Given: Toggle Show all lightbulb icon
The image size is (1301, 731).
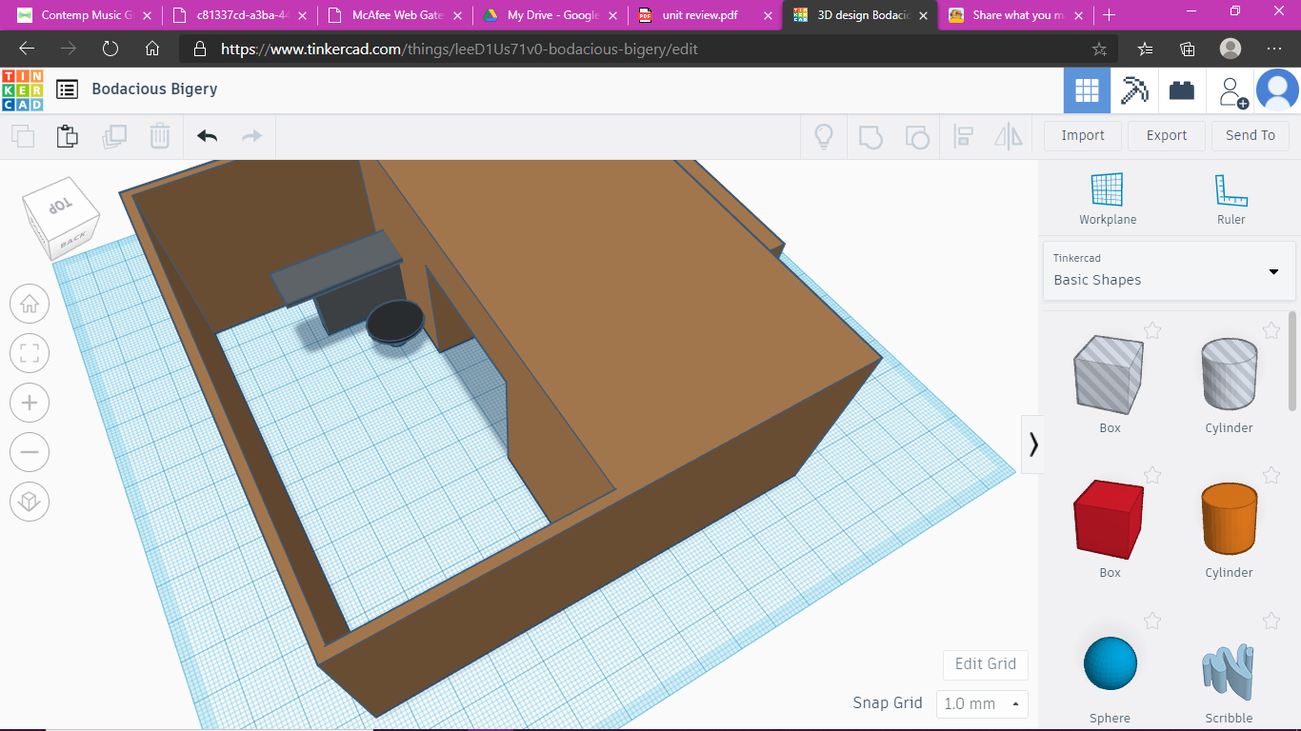Looking at the screenshot, I should point(824,136).
